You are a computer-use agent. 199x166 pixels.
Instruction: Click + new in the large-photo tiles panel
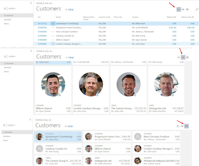(x=70, y=57)
